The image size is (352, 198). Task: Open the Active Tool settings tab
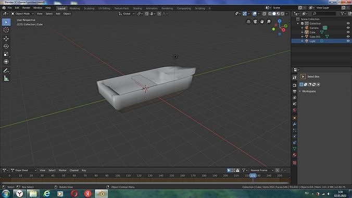[295, 77]
